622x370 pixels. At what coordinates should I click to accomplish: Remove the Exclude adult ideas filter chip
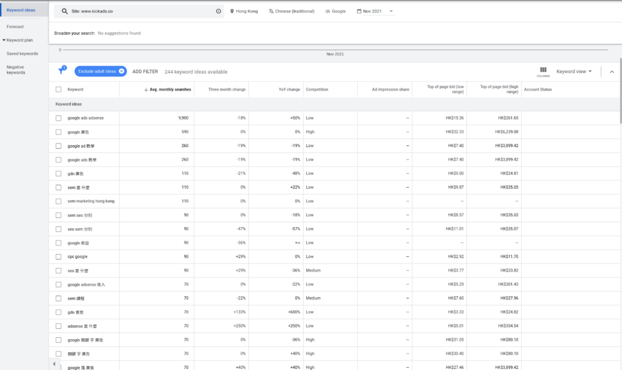(121, 71)
